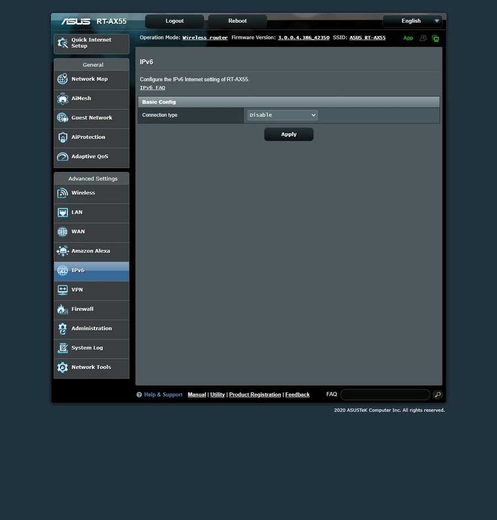This screenshot has height=520, width=497.
Task: Click the Network Tools wrench icon
Action: [62, 368]
